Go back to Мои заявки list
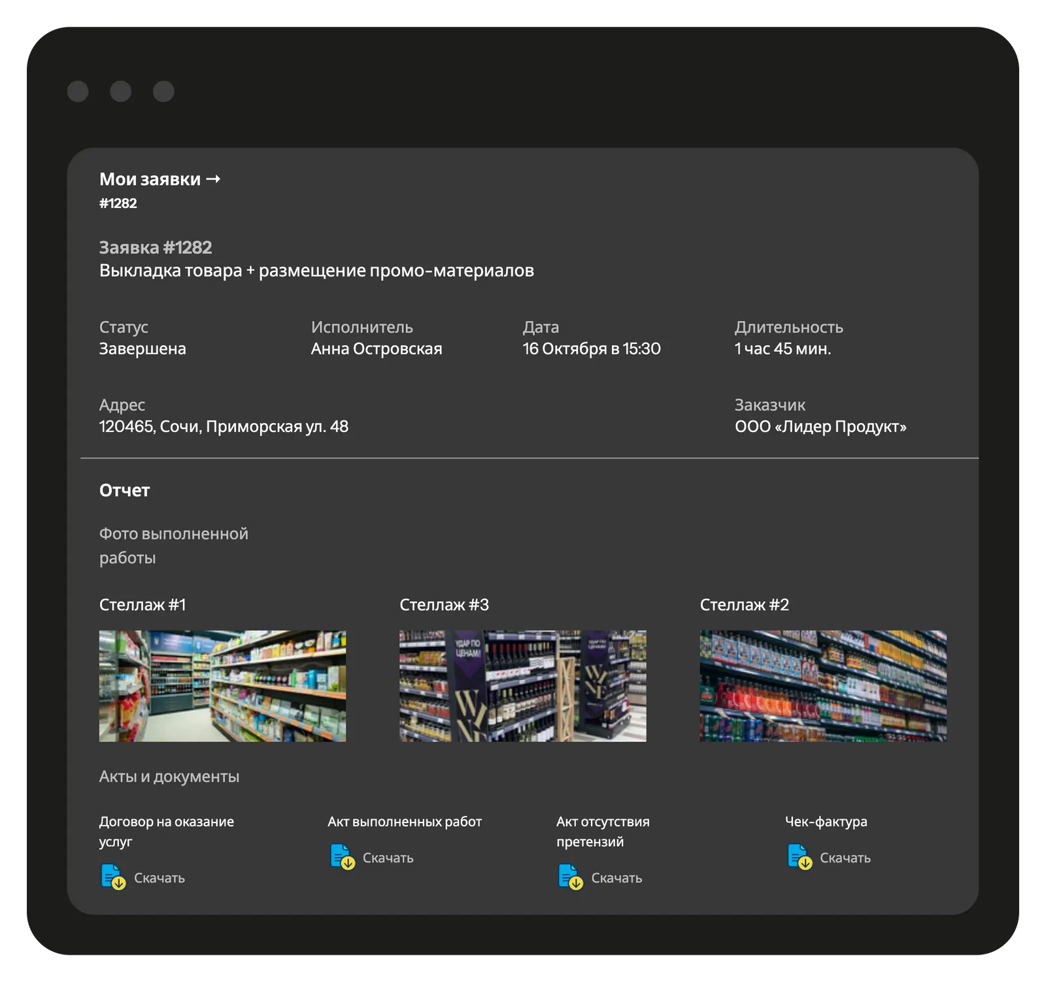 point(150,179)
